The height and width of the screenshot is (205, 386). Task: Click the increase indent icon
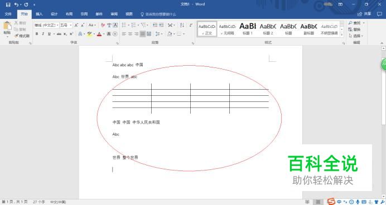(x=161, y=25)
